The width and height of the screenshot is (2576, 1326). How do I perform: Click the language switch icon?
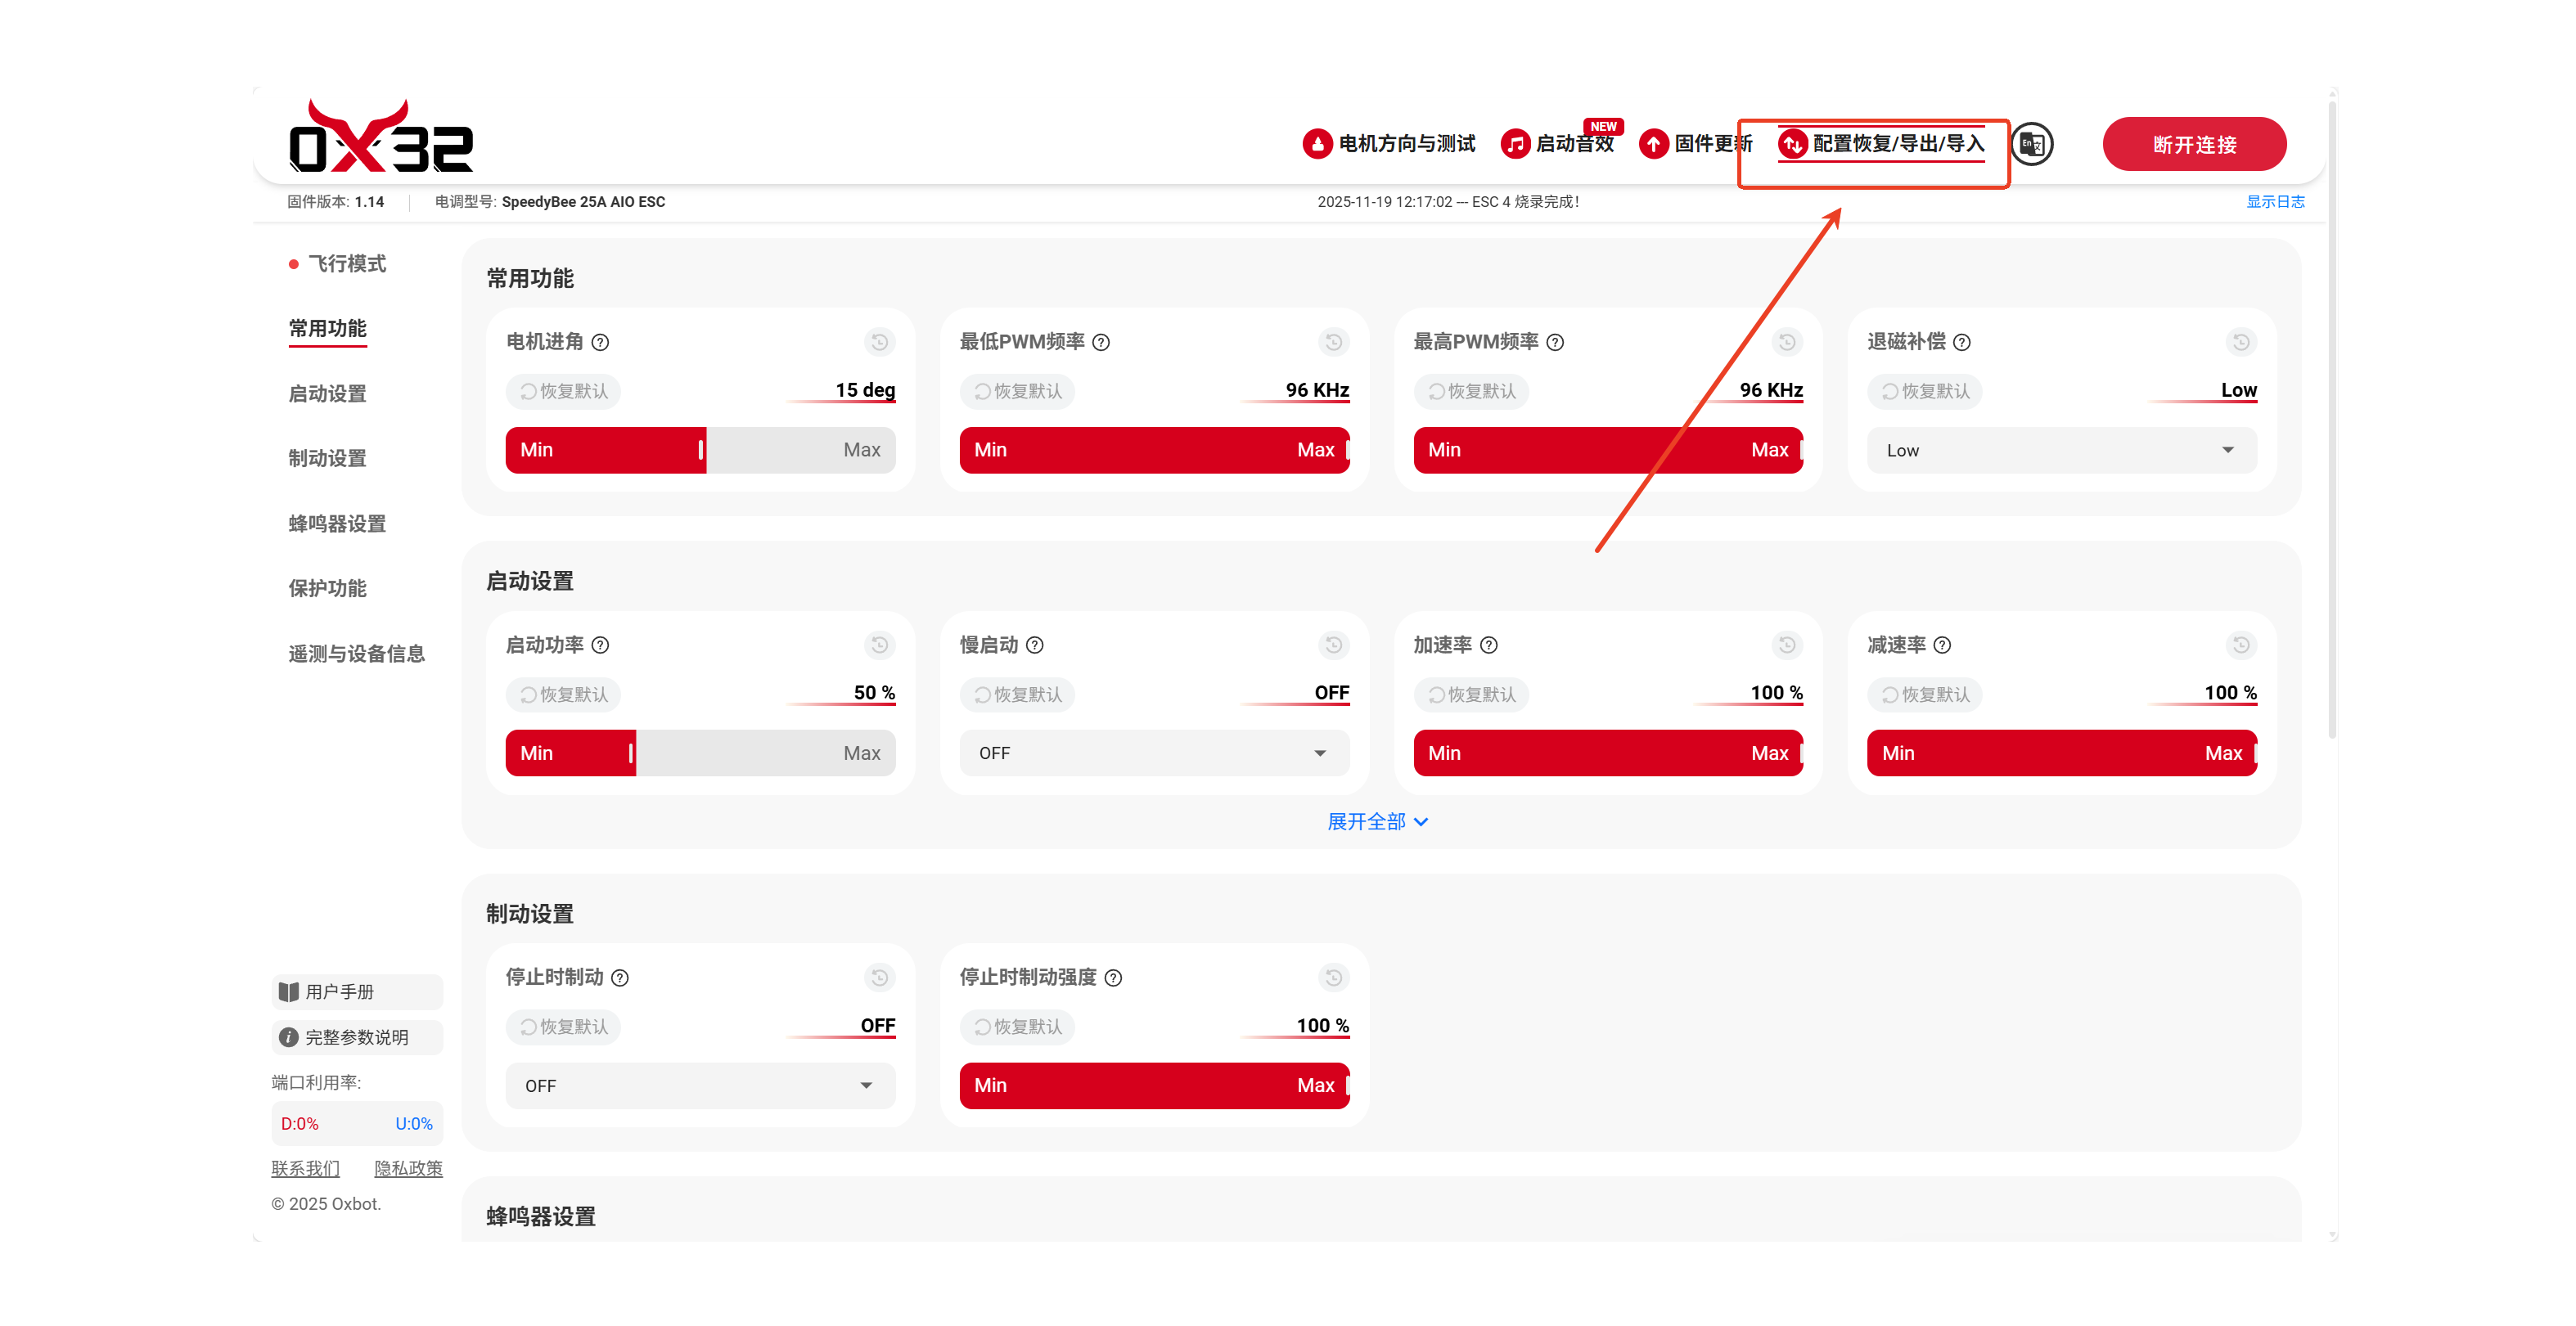2031,144
